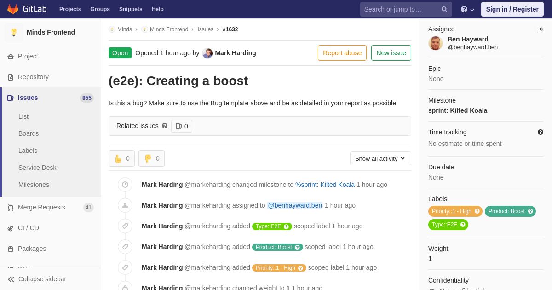The height and width of the screenshot is (290, 552).
Task: Open Boards in Issues submenu
Action: tap(29, 133)
